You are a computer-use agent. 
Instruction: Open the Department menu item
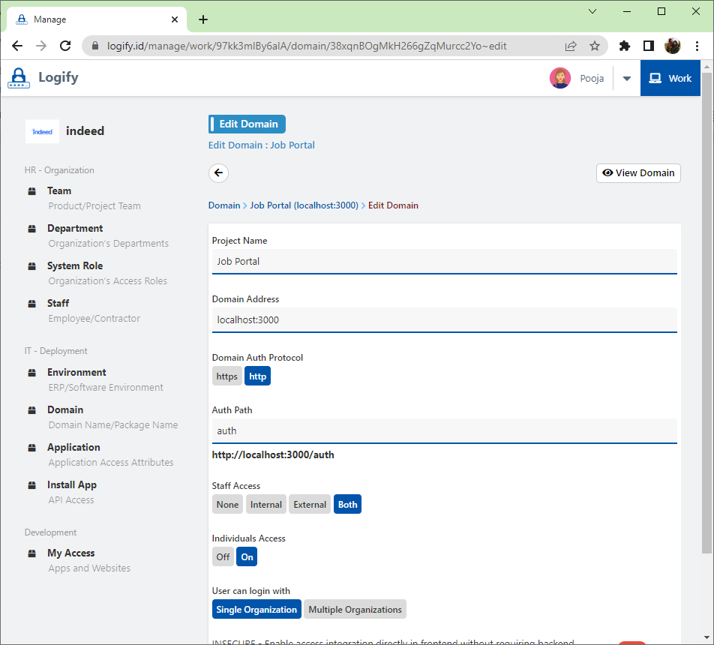(75, 228)
